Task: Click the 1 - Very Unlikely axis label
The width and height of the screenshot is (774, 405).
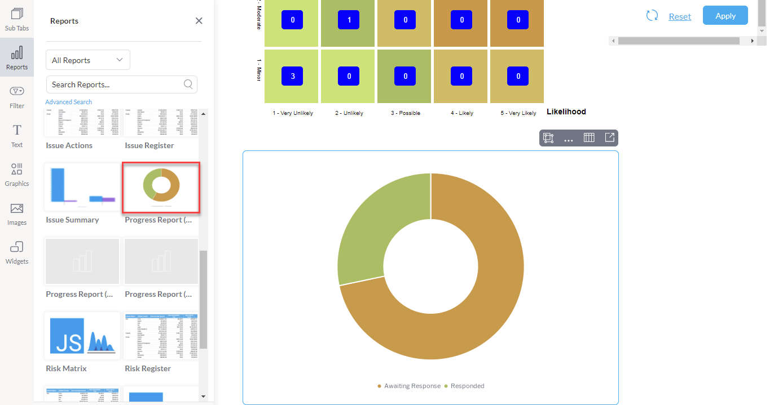Action: tap(293, 113)
